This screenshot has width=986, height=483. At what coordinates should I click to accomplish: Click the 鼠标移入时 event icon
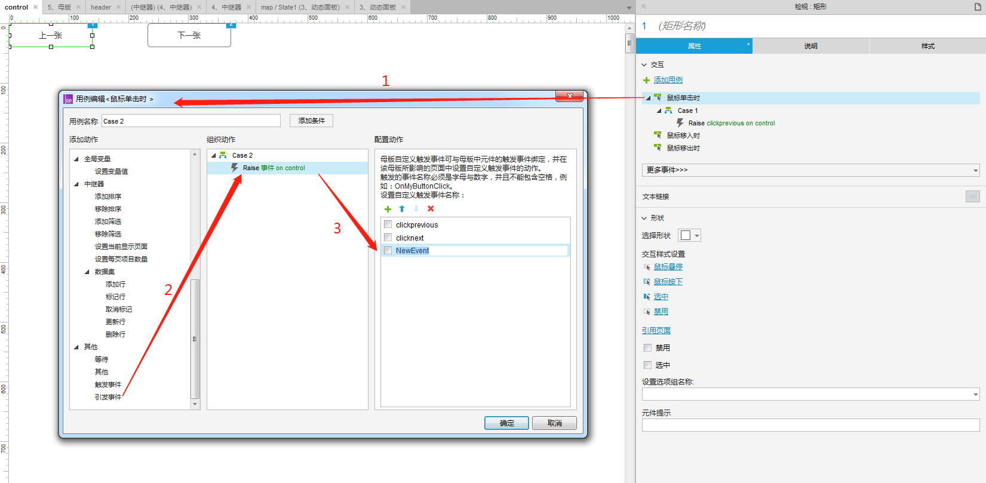click(x=658, y=136)
